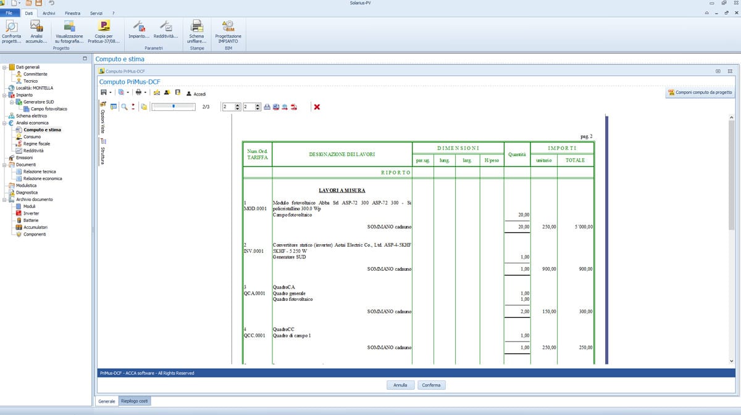Collapse the Dati generali tree node
741x415 pixels.
click(x=4, y=67)
